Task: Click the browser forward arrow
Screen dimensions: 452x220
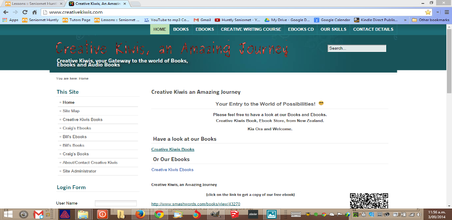Action: tap(15, 12)
